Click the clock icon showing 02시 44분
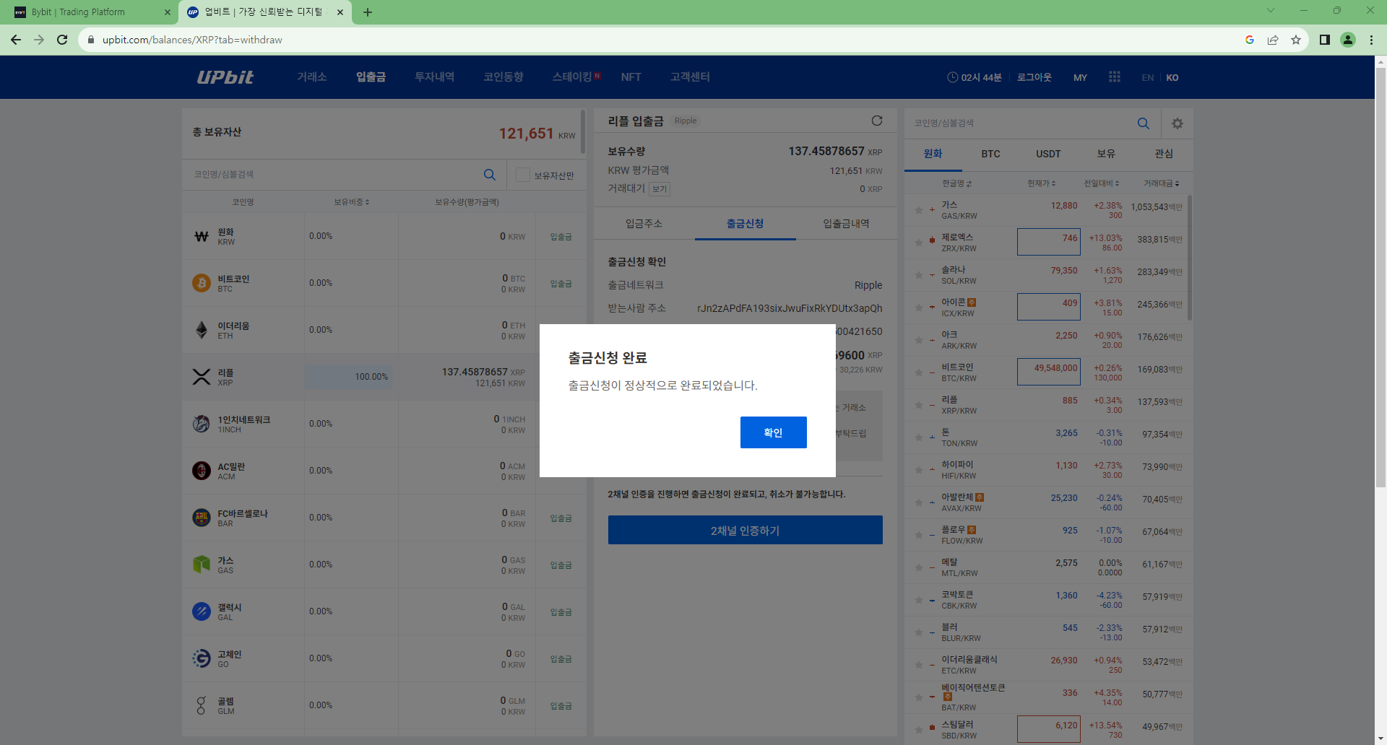Image resolution: width=1387 pixels, height=745 pixels. tap(954, 77)
